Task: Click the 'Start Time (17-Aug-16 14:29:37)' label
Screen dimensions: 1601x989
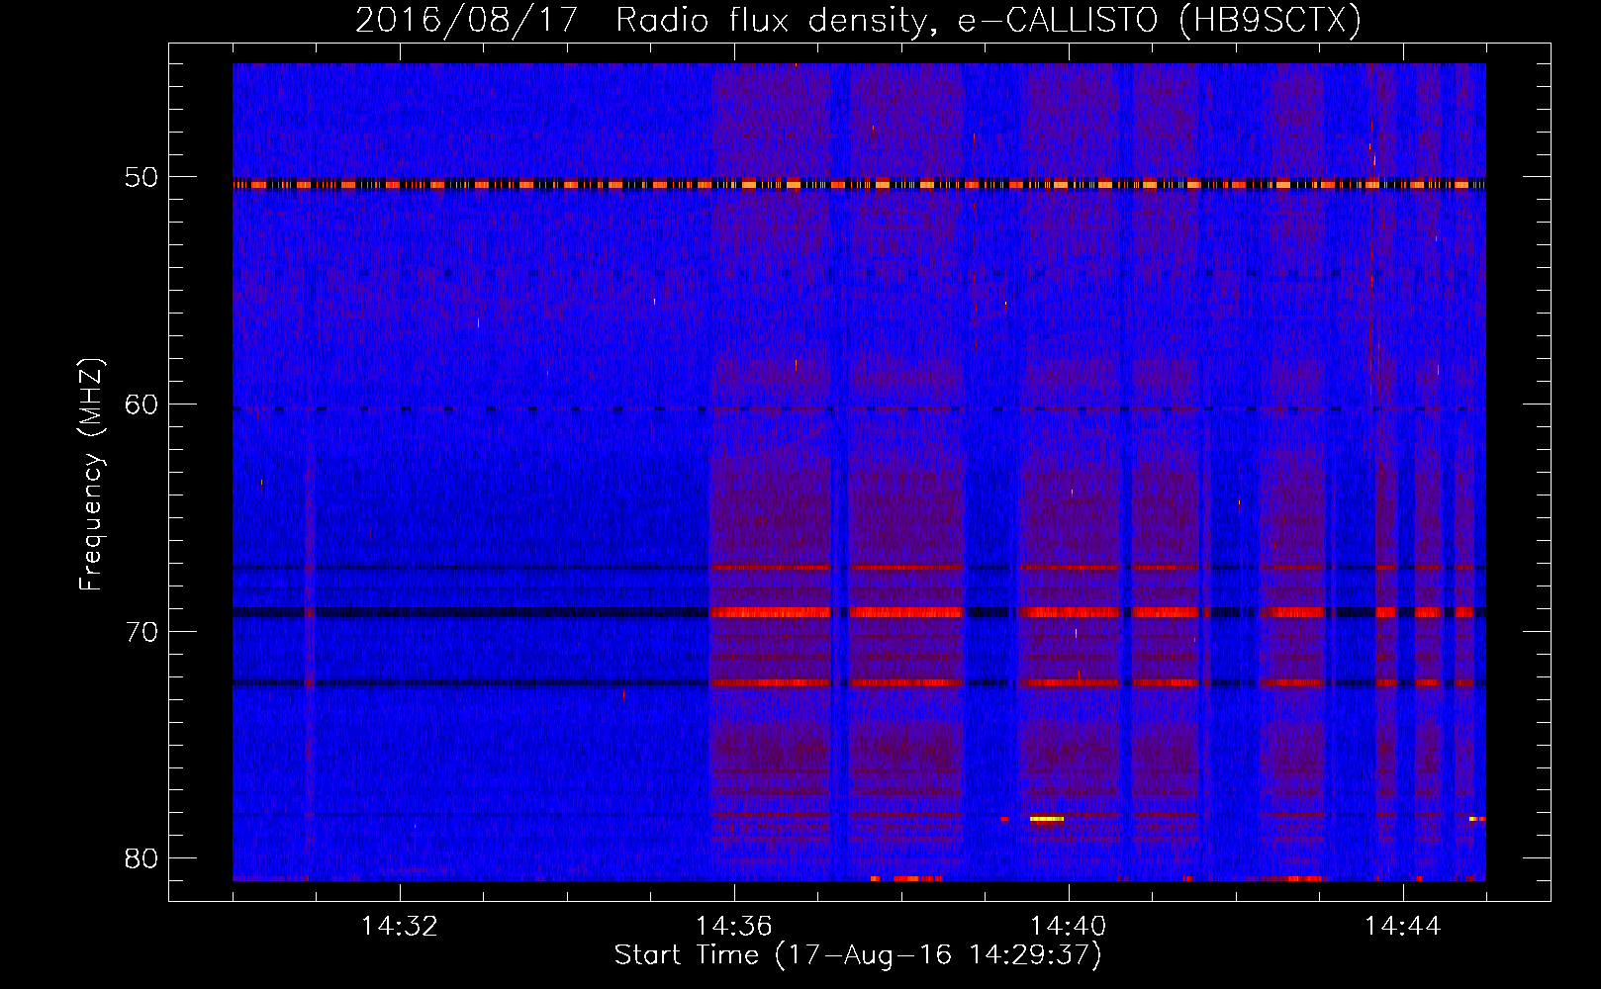Action: coord(858,955)
